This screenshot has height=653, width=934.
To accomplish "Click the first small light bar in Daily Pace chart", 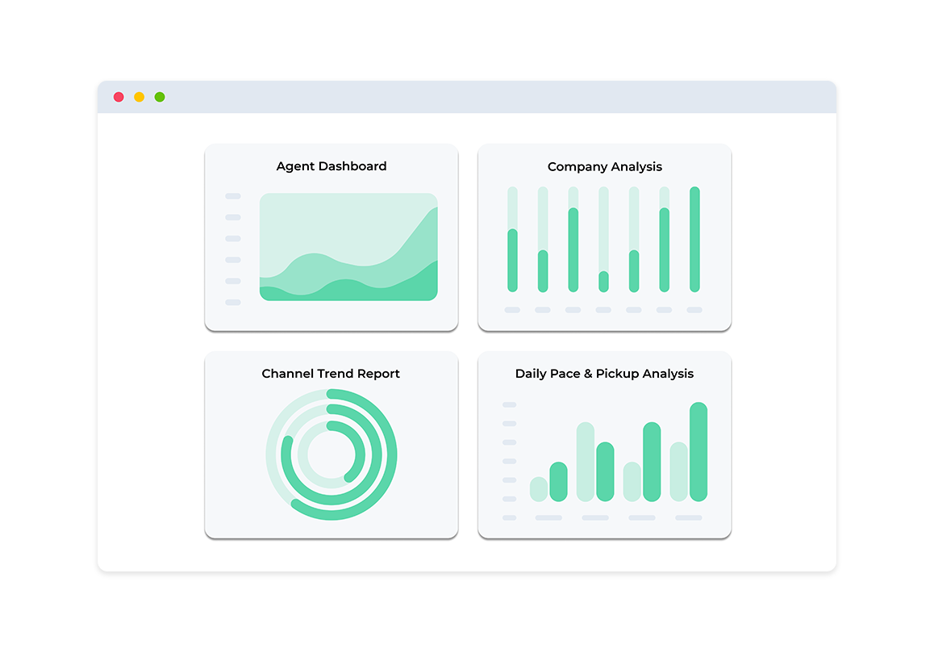I will point(539,489).
